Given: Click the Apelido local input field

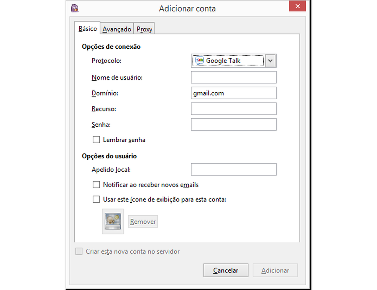Looking at the screenshot, I should [x=233, y=169].
